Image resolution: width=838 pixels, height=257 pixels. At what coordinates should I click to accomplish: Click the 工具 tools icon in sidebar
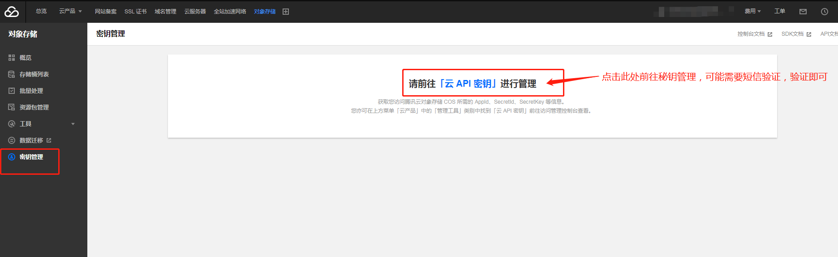pos(12,124)
